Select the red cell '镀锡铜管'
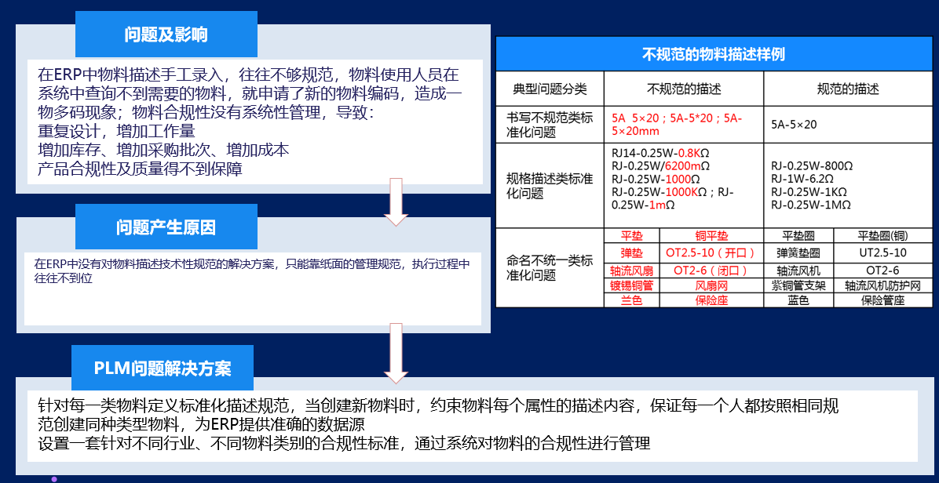The width and height of the screenshot is (939, 483). tap(631, 285)
